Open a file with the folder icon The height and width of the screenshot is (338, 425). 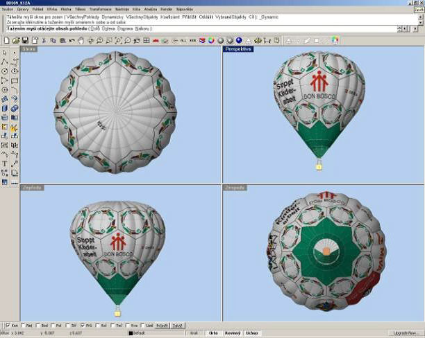pos(16,41)
